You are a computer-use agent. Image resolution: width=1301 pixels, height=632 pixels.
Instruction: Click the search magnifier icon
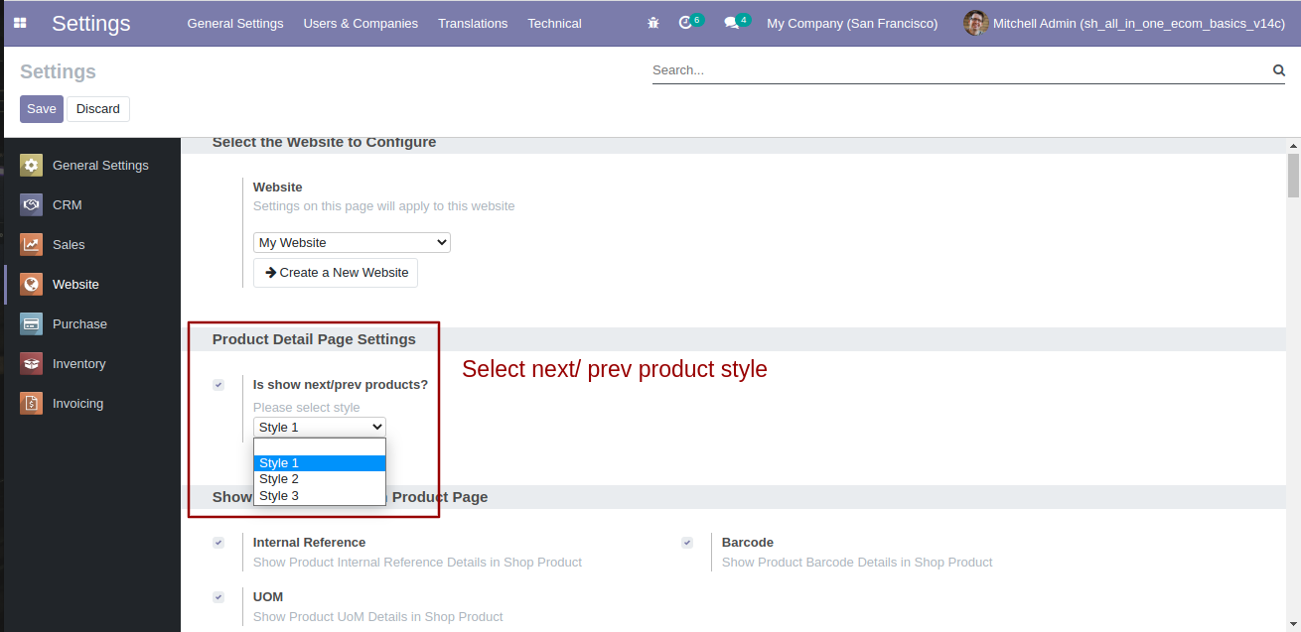click(1279, 70)
